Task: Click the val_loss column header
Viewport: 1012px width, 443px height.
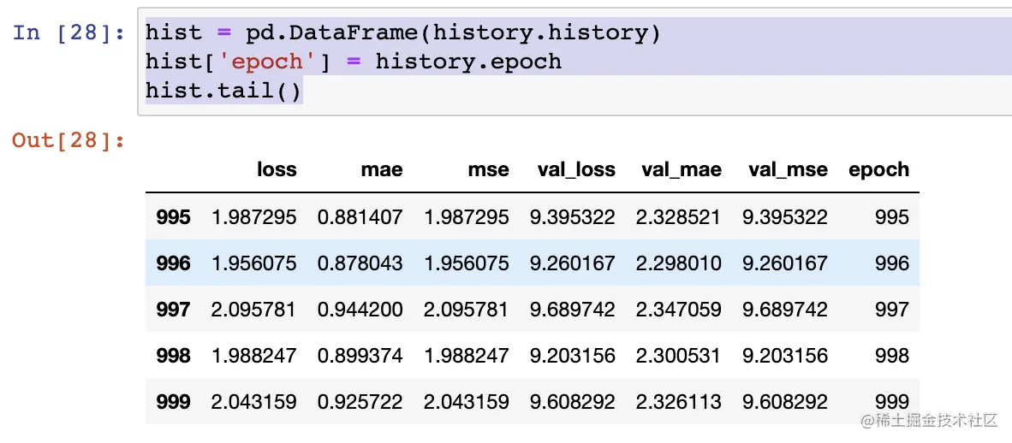Action: point(576,169)
